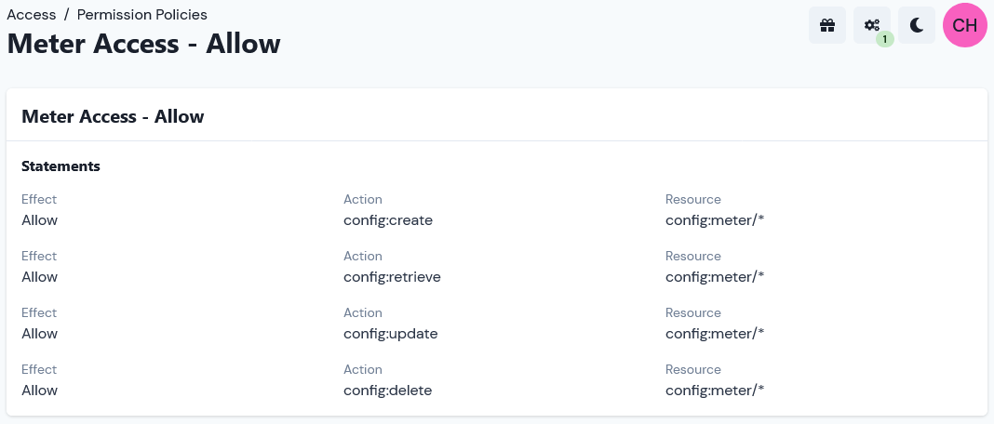994x424 pixels.
Task: Click the Allow effect for config:update
Action: [x=39, y=334]
